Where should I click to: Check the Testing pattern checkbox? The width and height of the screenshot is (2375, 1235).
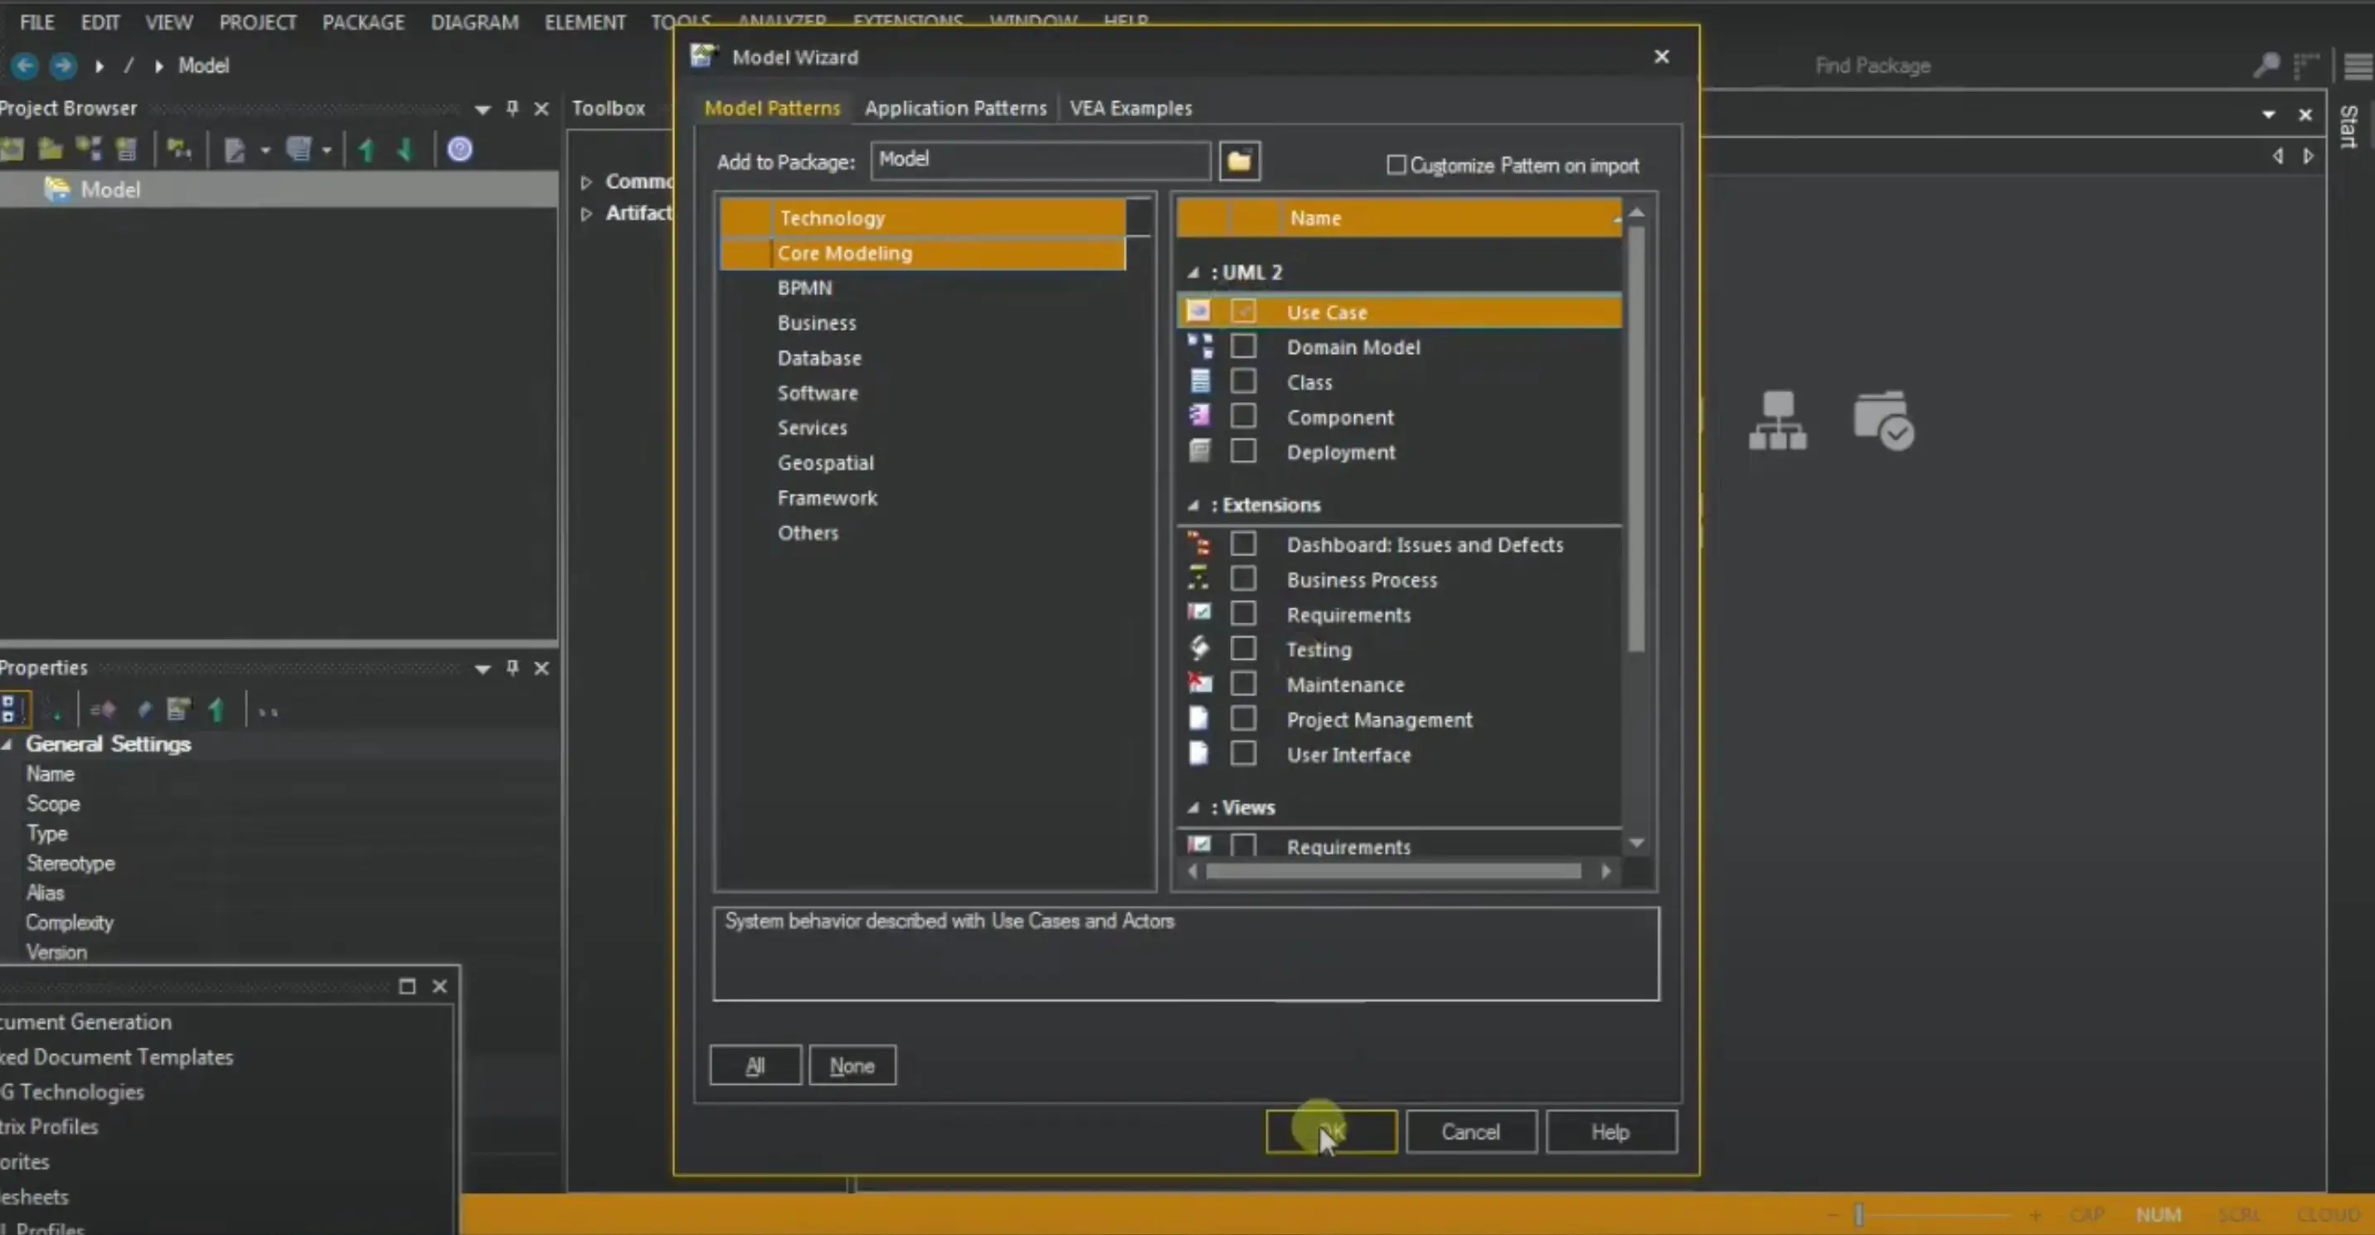1243,648
